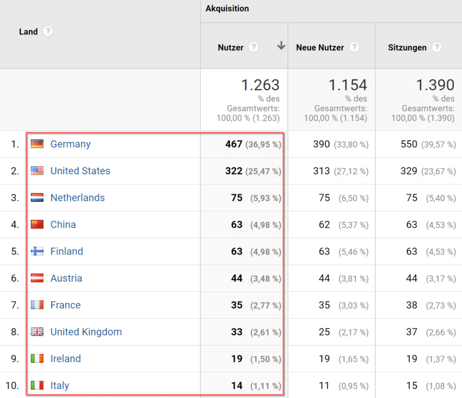Sort by the Sitzungen column header
This screenshot has height=398, width=462.
(x=407, y=48)
